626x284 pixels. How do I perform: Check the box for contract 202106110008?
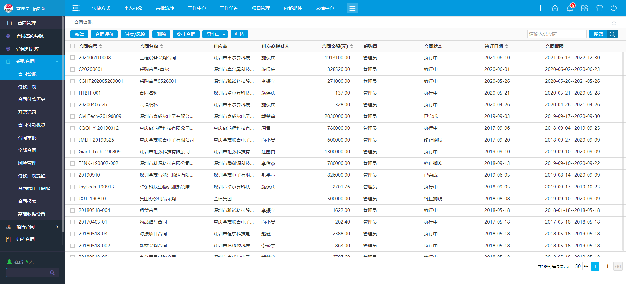[73, 58]
